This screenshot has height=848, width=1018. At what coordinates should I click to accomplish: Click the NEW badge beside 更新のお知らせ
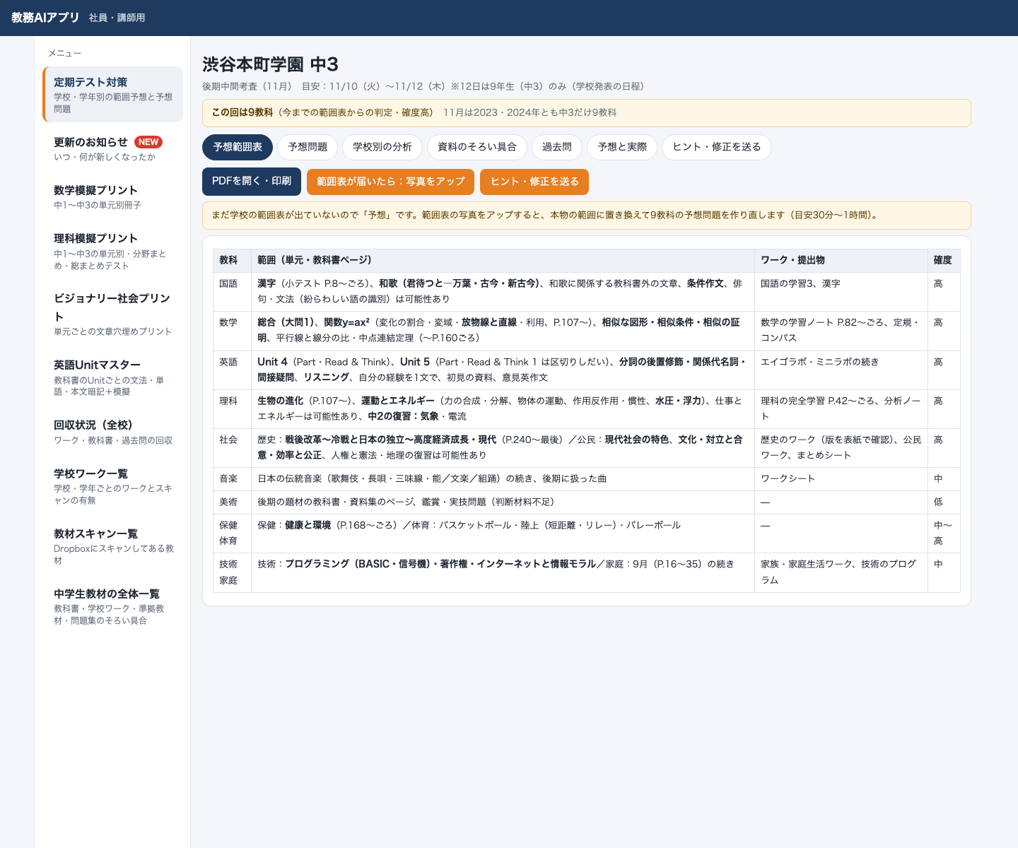click(148, 142)
